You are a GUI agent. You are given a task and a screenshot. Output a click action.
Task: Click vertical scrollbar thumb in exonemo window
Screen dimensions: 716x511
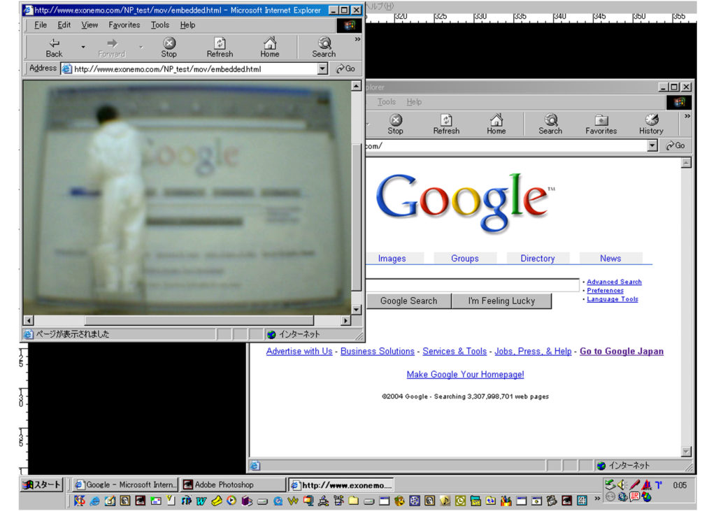pyautogui.click(x=357, y=217)
